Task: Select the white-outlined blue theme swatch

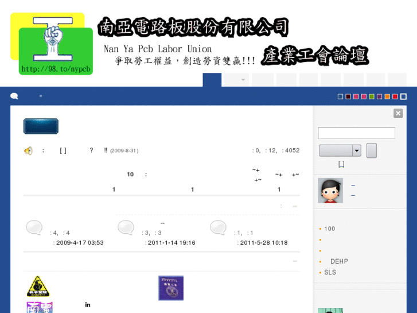Action: [403, 96]
